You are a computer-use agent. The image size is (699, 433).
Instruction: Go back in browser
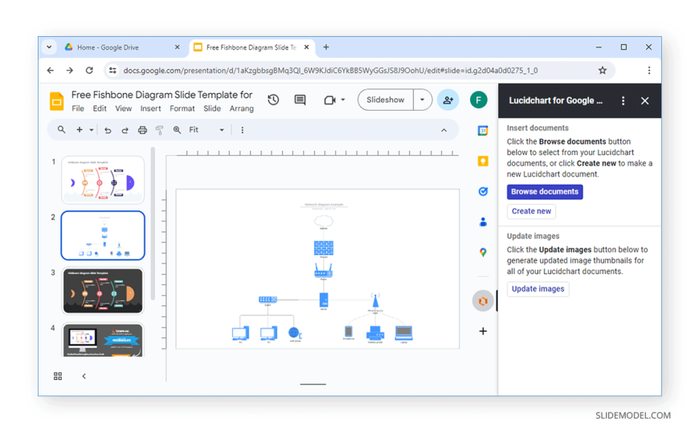(51, 71)
